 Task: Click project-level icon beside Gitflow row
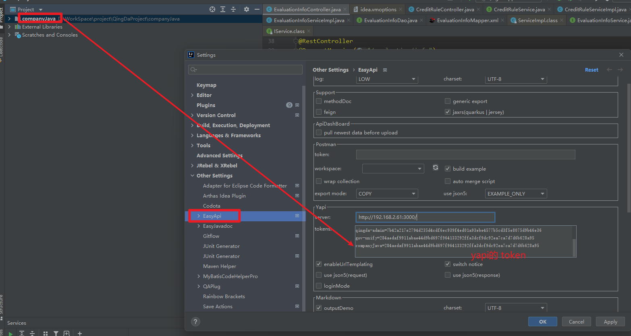(297, 236)
